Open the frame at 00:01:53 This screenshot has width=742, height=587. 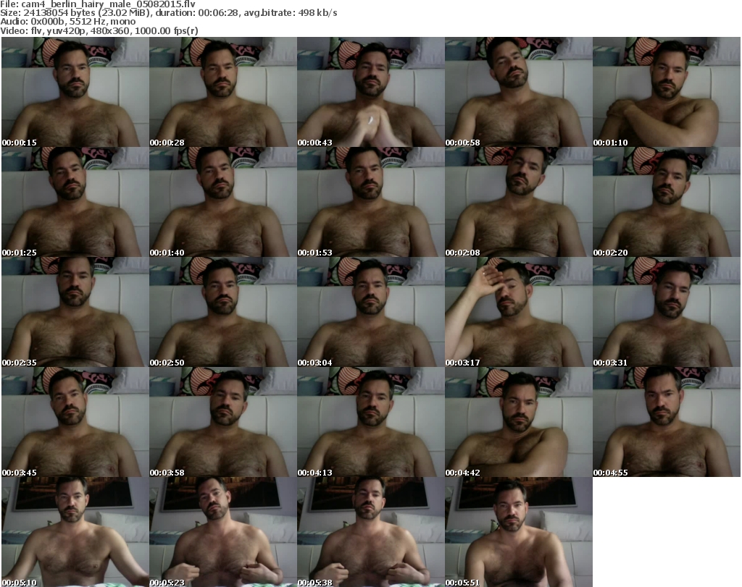[x=370, y=202]
